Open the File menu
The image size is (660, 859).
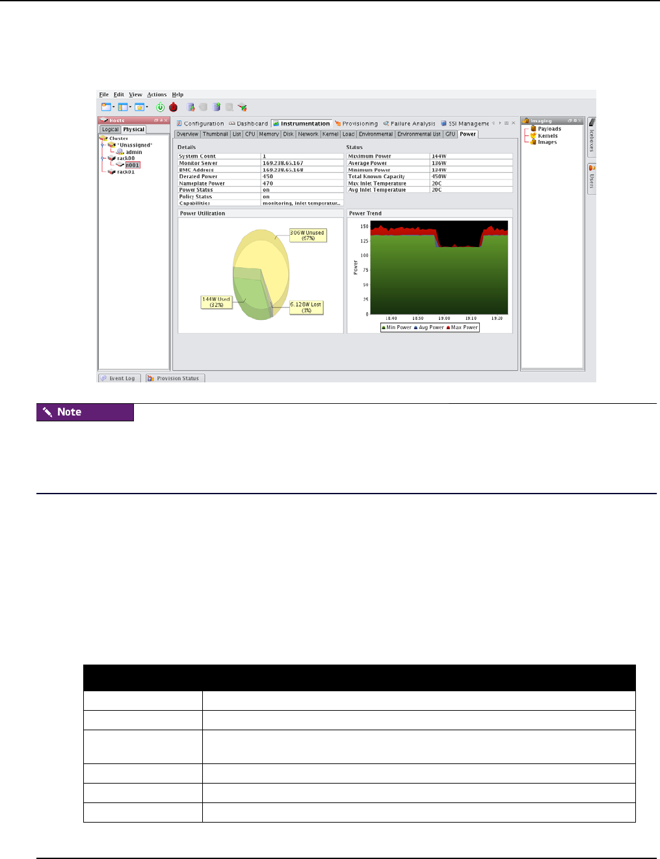point(104,94)
